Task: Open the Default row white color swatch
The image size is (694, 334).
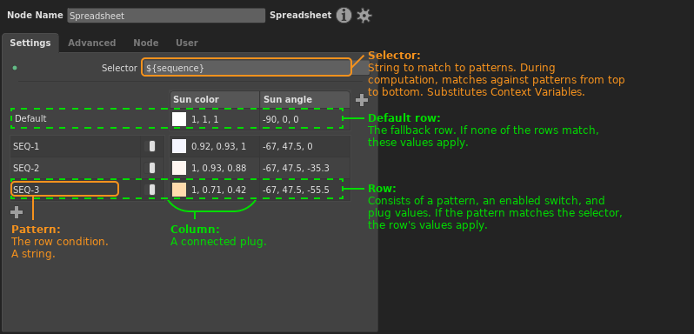Action: click(x=179, y=119)
